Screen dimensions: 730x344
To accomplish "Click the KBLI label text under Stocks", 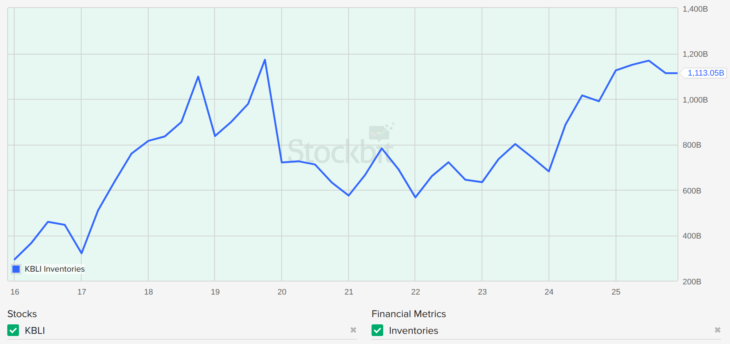I will tap(35, 331).
